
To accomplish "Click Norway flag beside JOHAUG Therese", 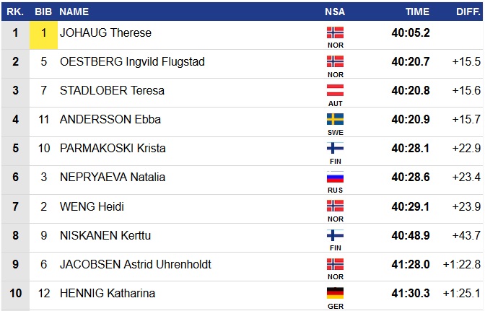I will pyautogui.click(x=335, y=32).
